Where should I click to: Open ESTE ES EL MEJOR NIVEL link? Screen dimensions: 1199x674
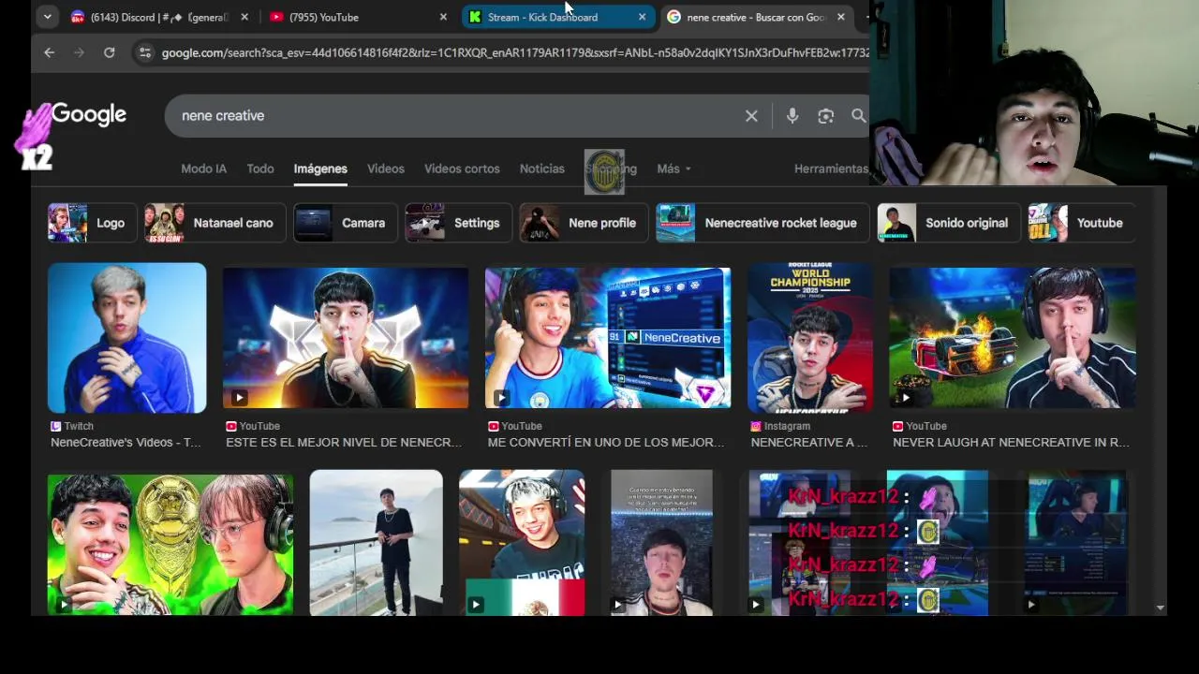point(344,442)
